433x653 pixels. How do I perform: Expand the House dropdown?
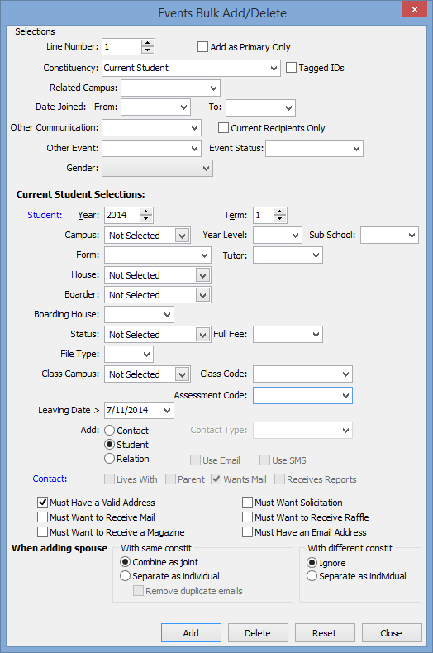pos(202,275)
